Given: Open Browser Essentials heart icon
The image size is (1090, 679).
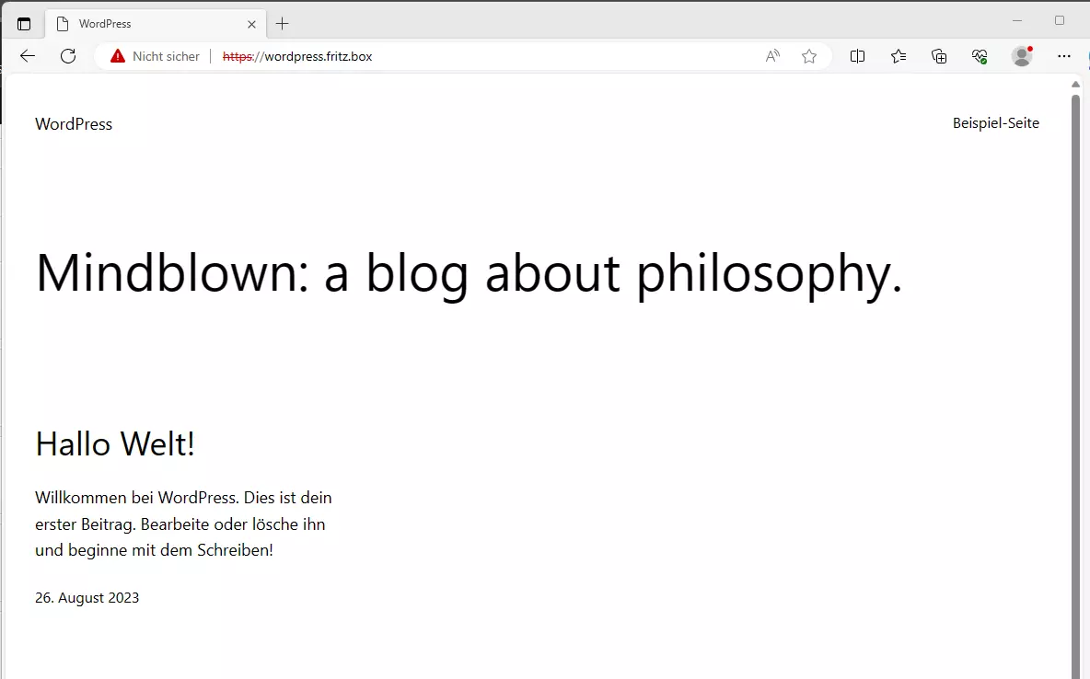Looking at the screenshot, I should tap(980, 56).
